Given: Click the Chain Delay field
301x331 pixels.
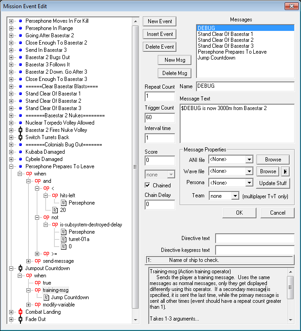Looking at the screenshot, I should [160, 204].
